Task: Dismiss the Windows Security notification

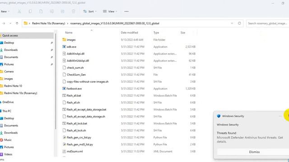Action: coord(254,152)
